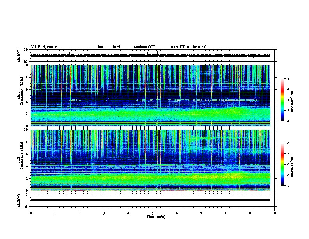This screenshot has width=309, height=239.
Task: Click the date label "Jan. 1, 2025"
Action: tap(109, 47)
